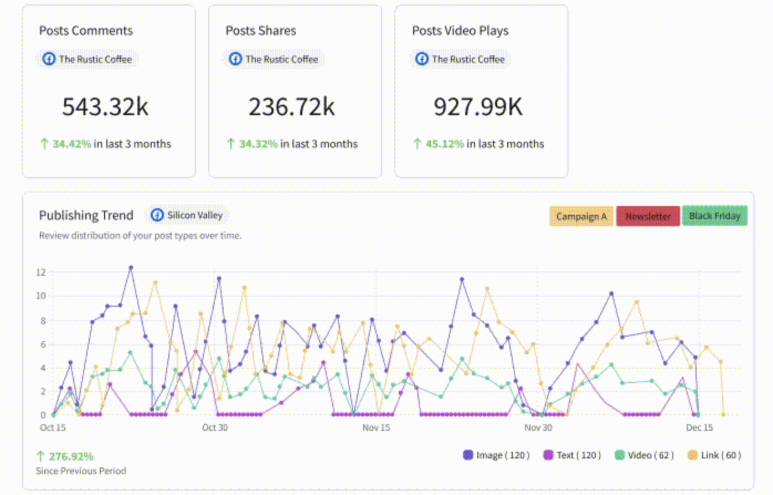Click the Posts Shares title
This screenshot has height=495, width=773.
261,31
